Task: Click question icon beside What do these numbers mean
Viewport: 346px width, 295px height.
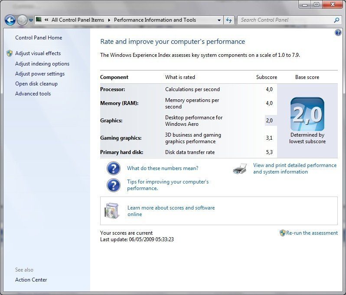Action: coord(114,168)
